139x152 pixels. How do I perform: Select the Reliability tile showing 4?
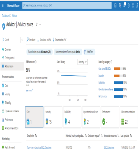72,117
